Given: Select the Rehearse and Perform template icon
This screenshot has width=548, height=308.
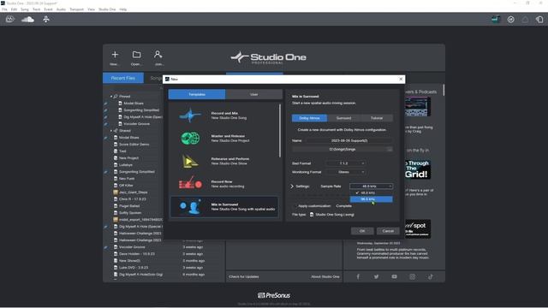Looking at the screenshot, I should 190,161.
